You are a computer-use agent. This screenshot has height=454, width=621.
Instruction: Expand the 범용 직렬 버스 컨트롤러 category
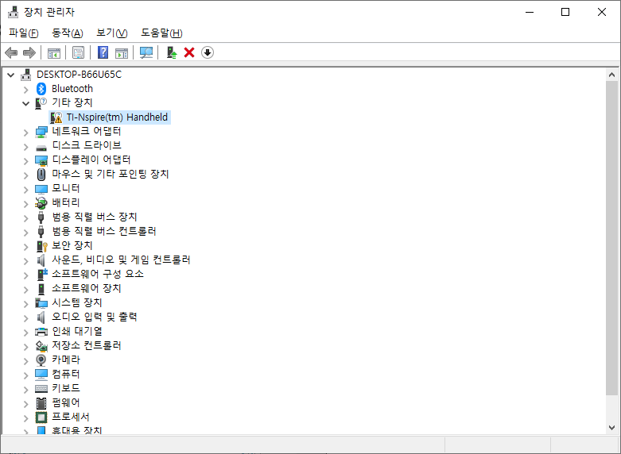pyautogui.click(x=26, y=232)
